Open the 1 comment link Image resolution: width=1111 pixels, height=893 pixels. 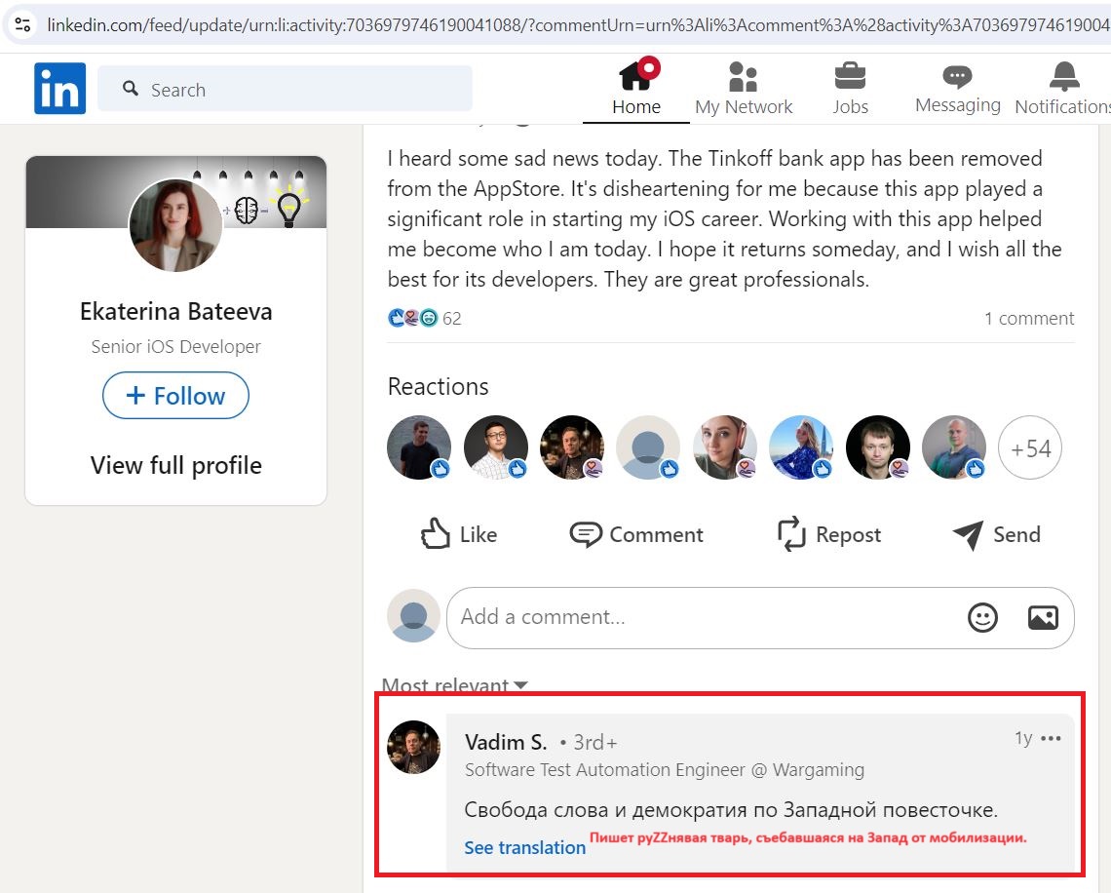click(x=1029, y=318)
